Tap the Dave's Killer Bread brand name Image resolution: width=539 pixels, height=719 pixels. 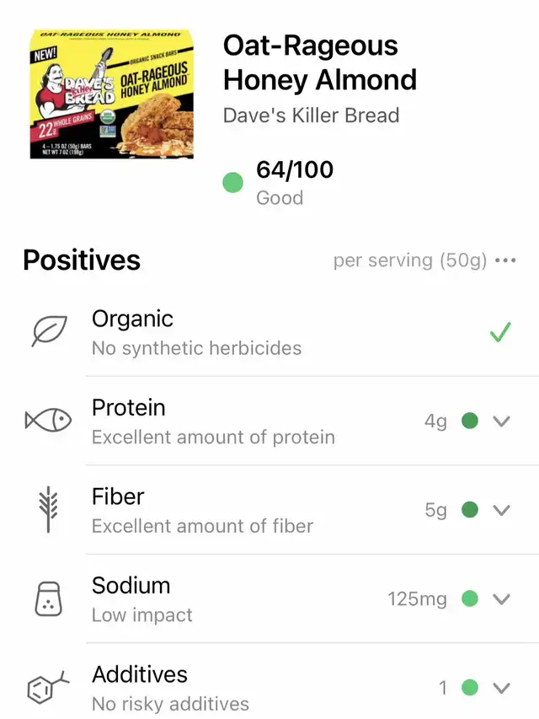click(x=311, y=115)
